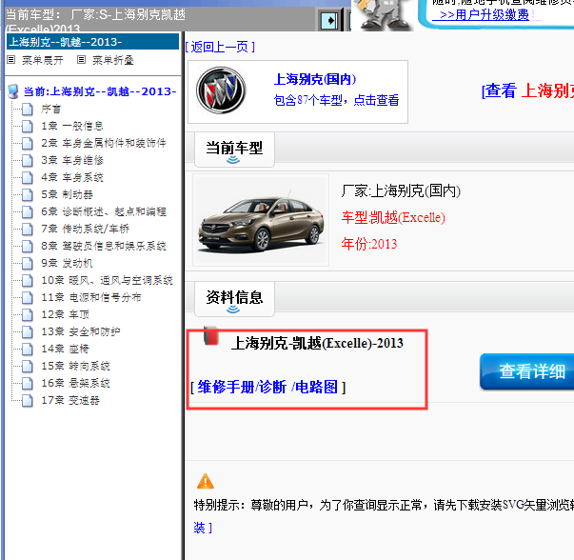
Task: Open 维修手册/诊断/电路图 link
Action: (267, 387)
